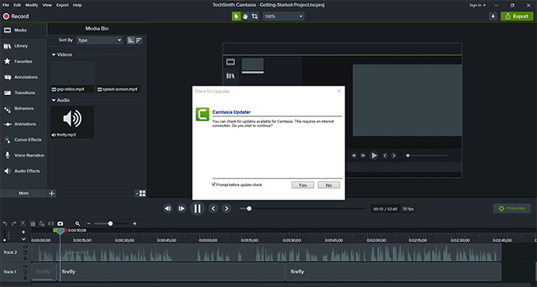Click the Undo icon in timeline toolbar

coord(5,223)
